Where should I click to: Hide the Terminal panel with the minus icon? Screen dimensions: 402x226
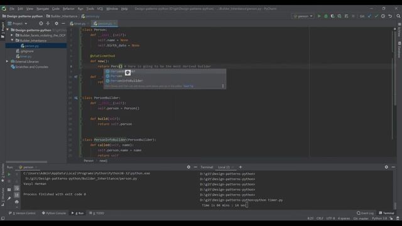(393, 167)
